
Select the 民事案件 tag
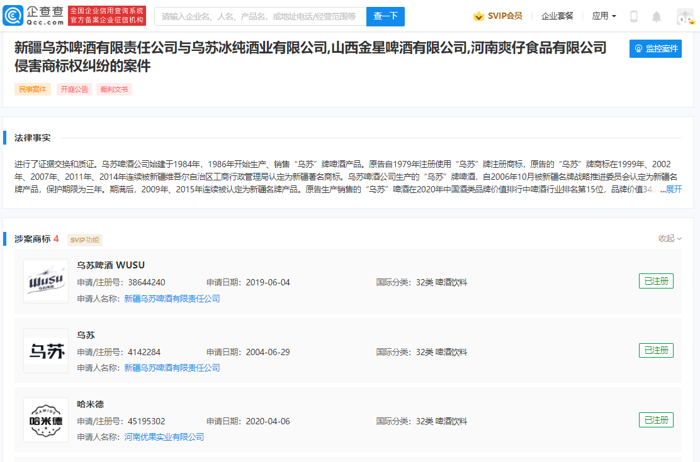pos(33,89)
